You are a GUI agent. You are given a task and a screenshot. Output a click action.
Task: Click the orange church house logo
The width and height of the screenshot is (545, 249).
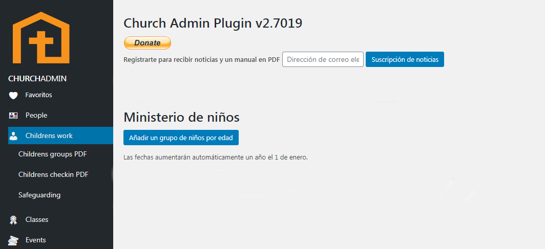point(41,37)
